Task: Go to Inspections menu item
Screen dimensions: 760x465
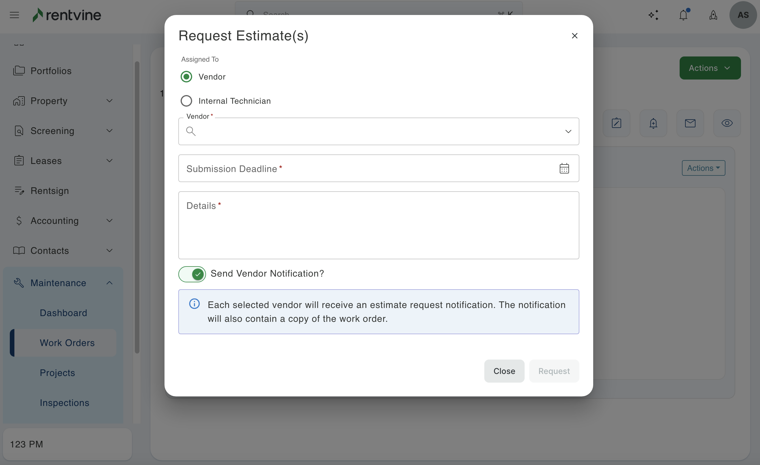Action: click(64, 402)
